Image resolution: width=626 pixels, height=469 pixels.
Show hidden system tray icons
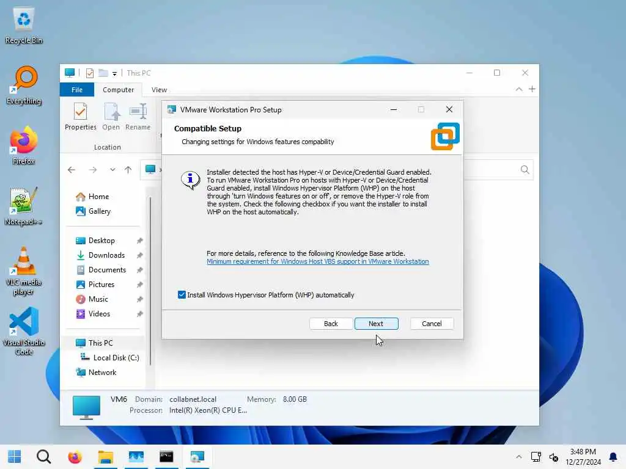tap(518, 457)
